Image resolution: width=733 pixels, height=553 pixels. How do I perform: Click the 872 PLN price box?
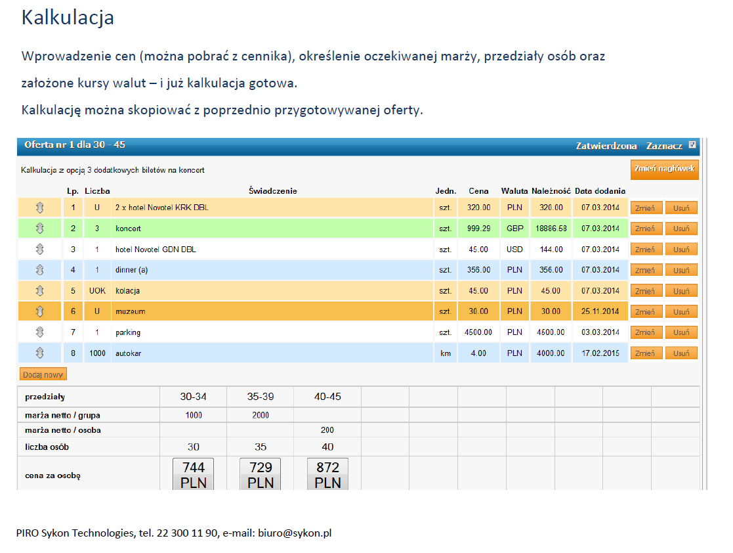[x=327, y=474]
